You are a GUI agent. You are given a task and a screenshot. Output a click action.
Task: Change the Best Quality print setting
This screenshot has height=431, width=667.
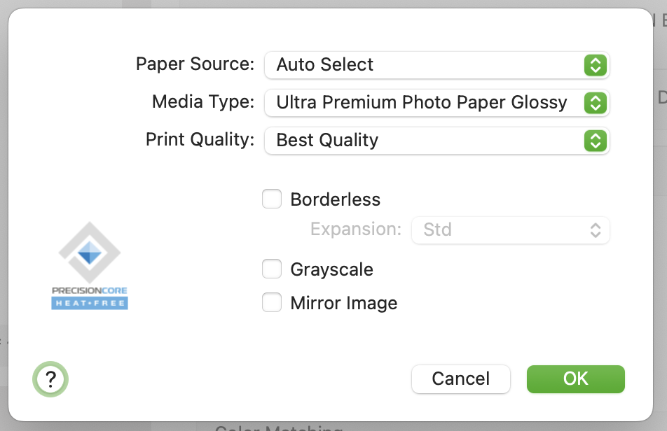(x=437, y=141)
